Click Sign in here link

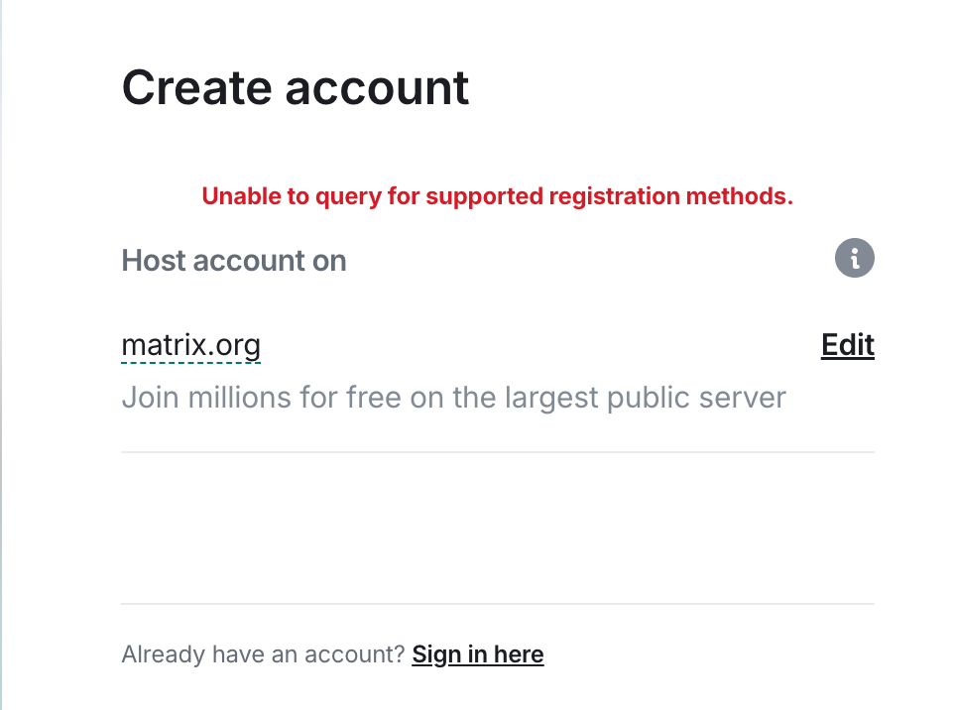click(x=478, y=654)
